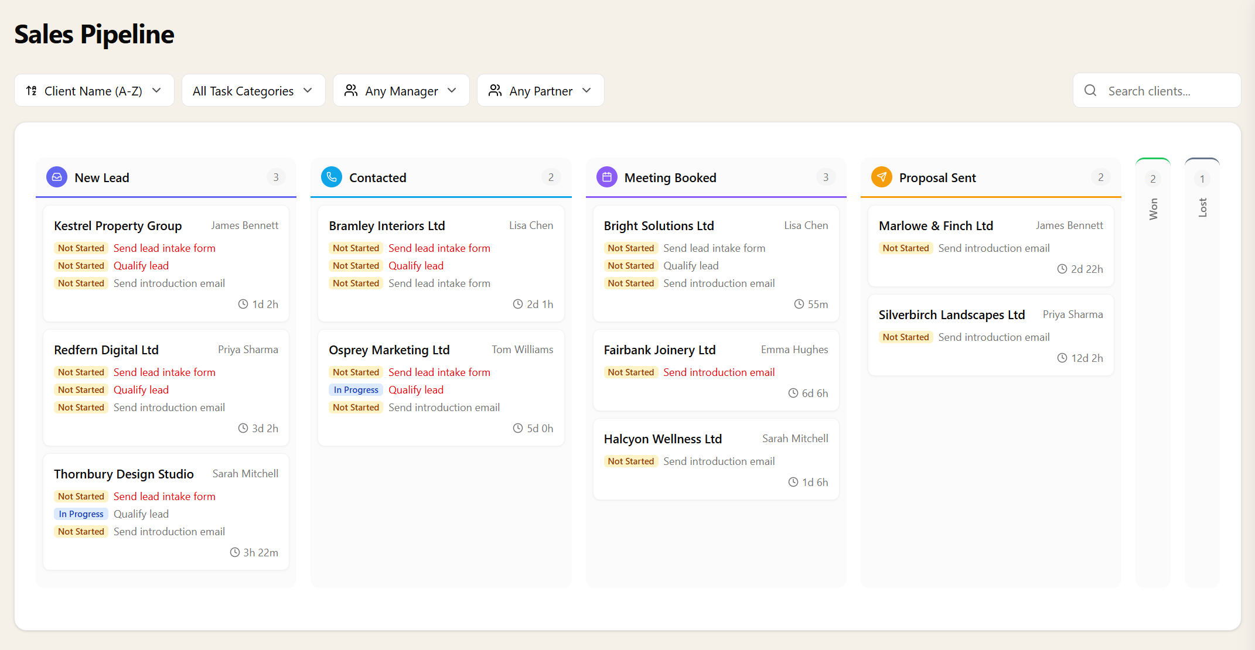Click Qualify lead task on Bramley Interiors
The image size is (1255, 650).
point(416,266)
